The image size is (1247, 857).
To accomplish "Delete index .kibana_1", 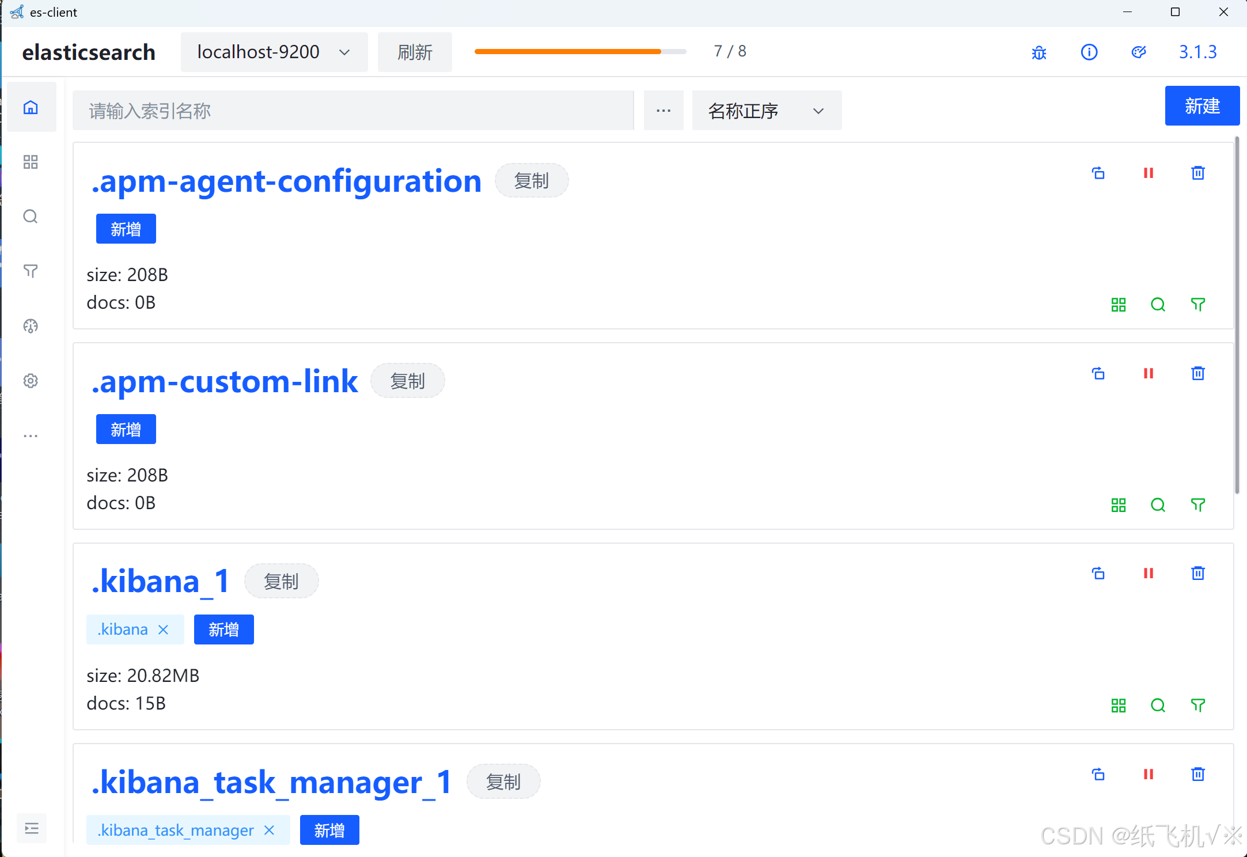I will click(x=1198, y=574).
